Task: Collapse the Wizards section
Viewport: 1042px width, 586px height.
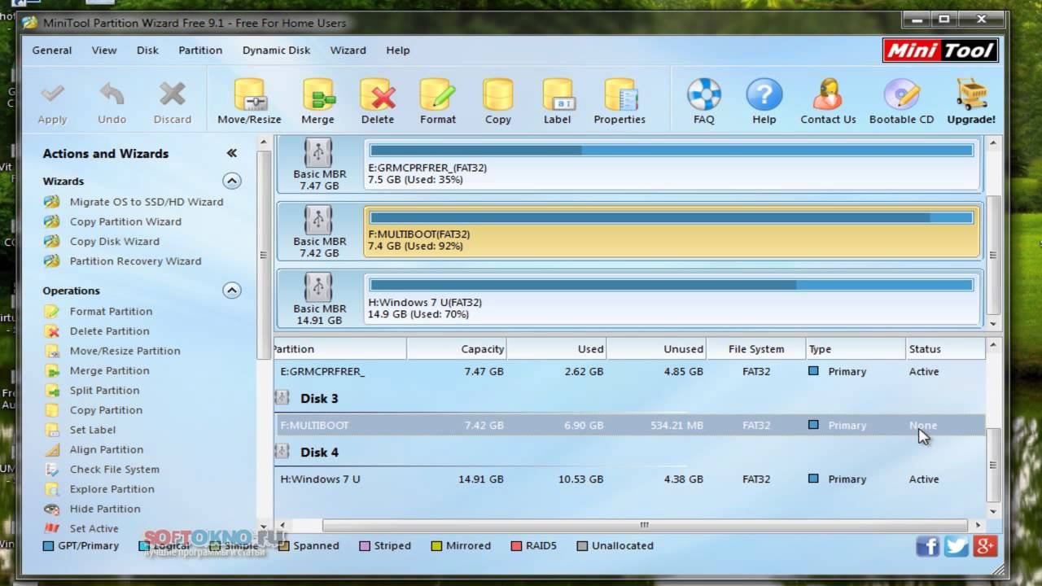Action: (232, 181)
